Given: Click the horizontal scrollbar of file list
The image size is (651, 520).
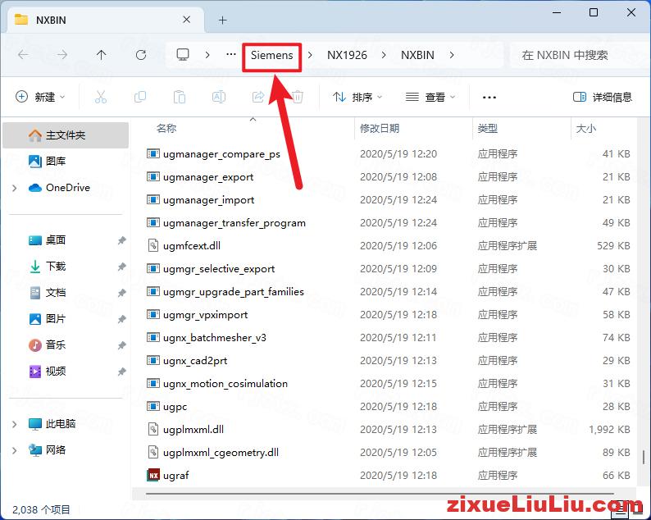Looking at the screenshot, I should (380, 494).
